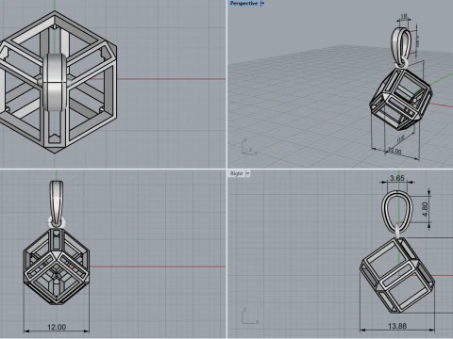
Task: Click the Right viewport title label
Action: click(237, 173)
